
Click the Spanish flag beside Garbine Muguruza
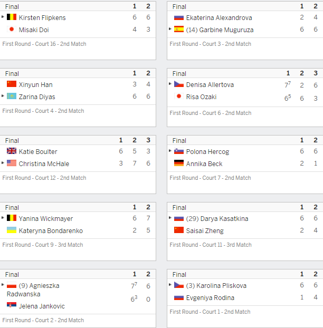point(179,29)
